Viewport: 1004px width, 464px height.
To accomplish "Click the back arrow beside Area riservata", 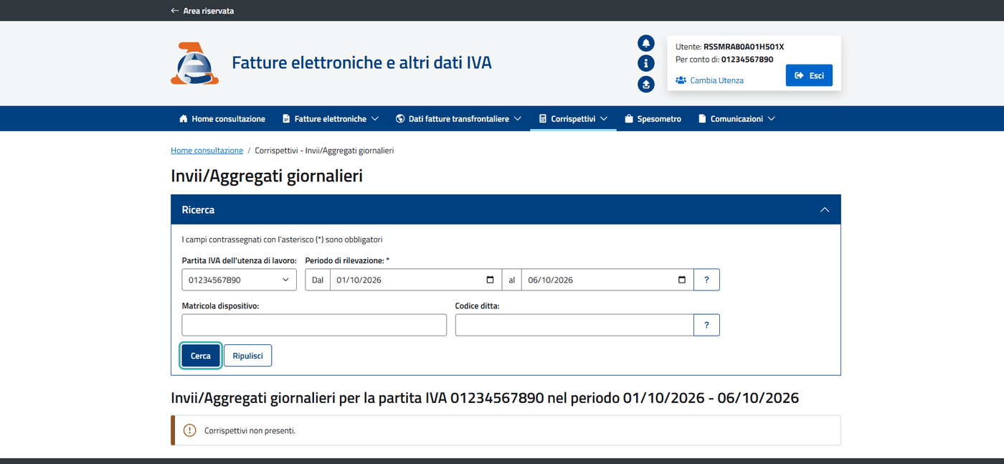I will pyautogui.click(x=175, y=11).
